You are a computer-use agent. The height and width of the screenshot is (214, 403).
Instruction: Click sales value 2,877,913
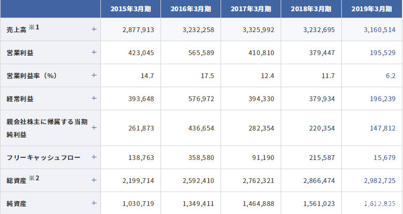(x=138, y=30)
